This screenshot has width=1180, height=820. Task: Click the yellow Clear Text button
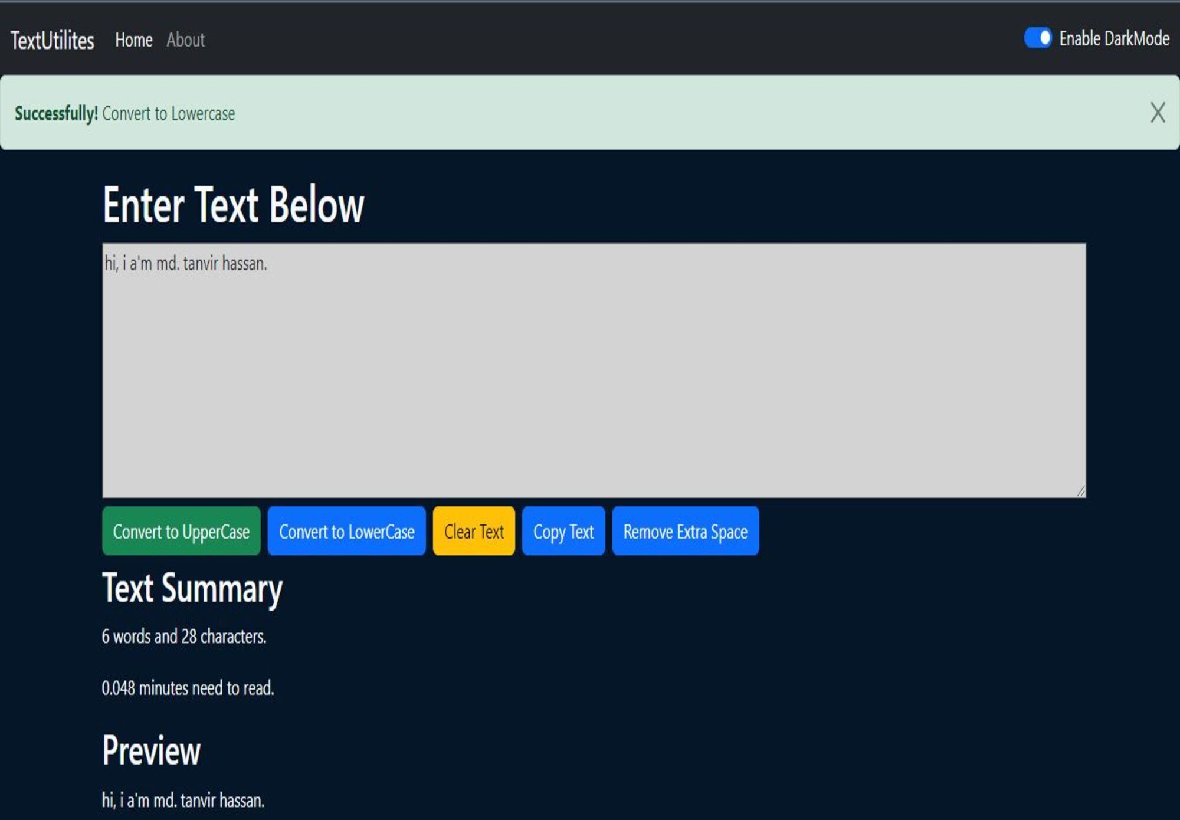(x=473, y=531)
